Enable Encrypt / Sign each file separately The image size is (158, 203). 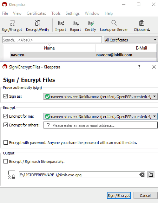[x=6, y=162]
